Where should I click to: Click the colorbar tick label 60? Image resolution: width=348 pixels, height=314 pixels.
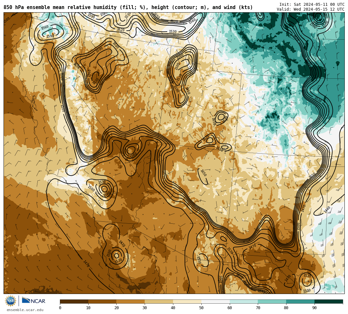point(230,308)
